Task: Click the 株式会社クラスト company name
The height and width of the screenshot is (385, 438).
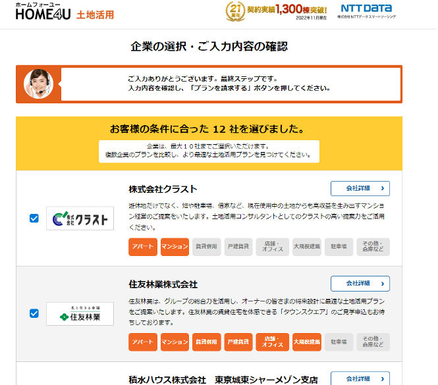Action: (x=163, y=190)
